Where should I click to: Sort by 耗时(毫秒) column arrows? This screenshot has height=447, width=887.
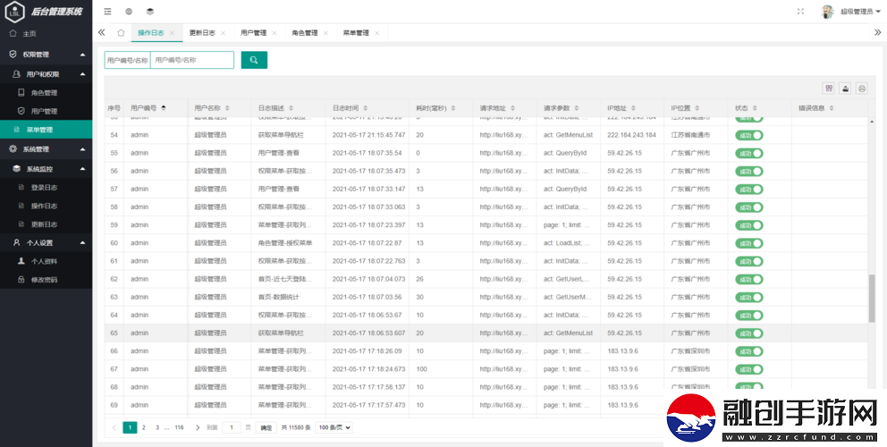point(453,107)
